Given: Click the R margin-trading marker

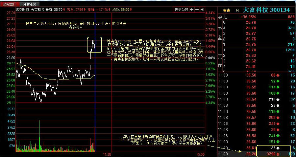Looking at the screenshot, I should [237, 10].
